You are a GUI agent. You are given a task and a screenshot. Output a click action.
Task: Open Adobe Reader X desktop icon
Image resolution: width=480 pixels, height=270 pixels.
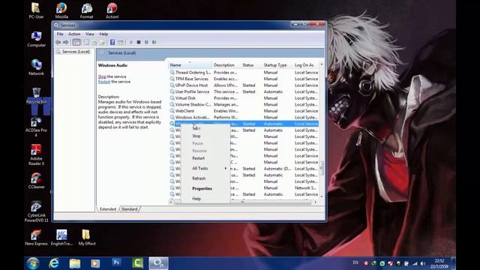(x=37, y=155)
